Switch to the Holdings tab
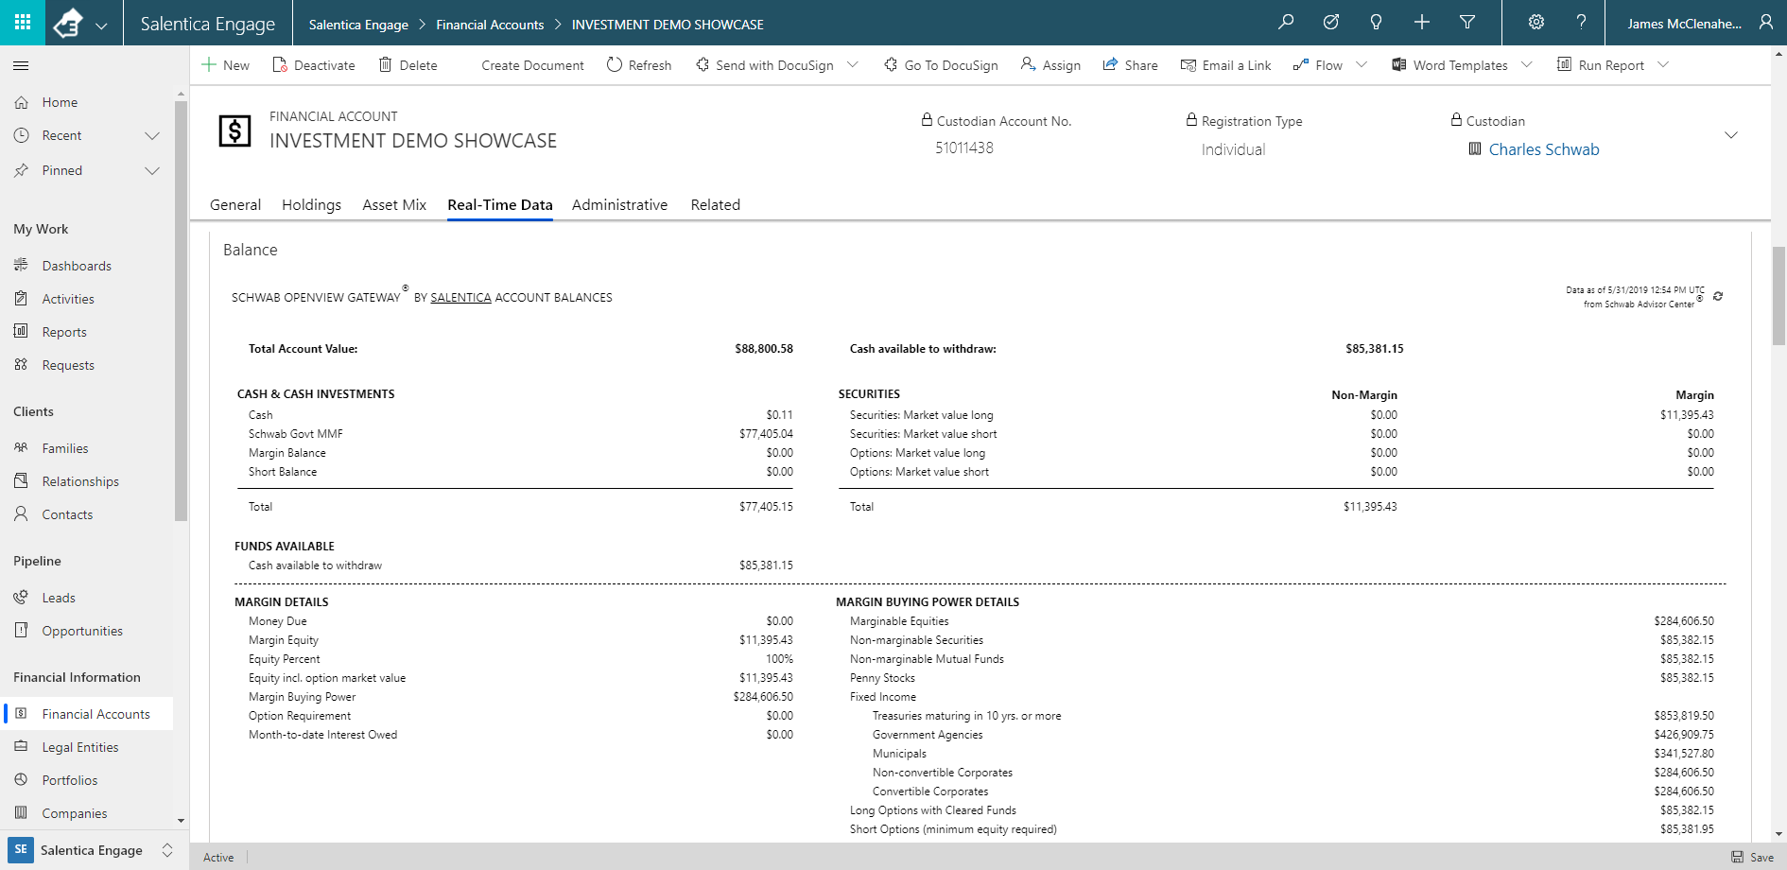 (311, 205)
